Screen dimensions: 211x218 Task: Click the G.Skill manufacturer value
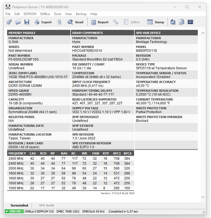tap(13, 42)
